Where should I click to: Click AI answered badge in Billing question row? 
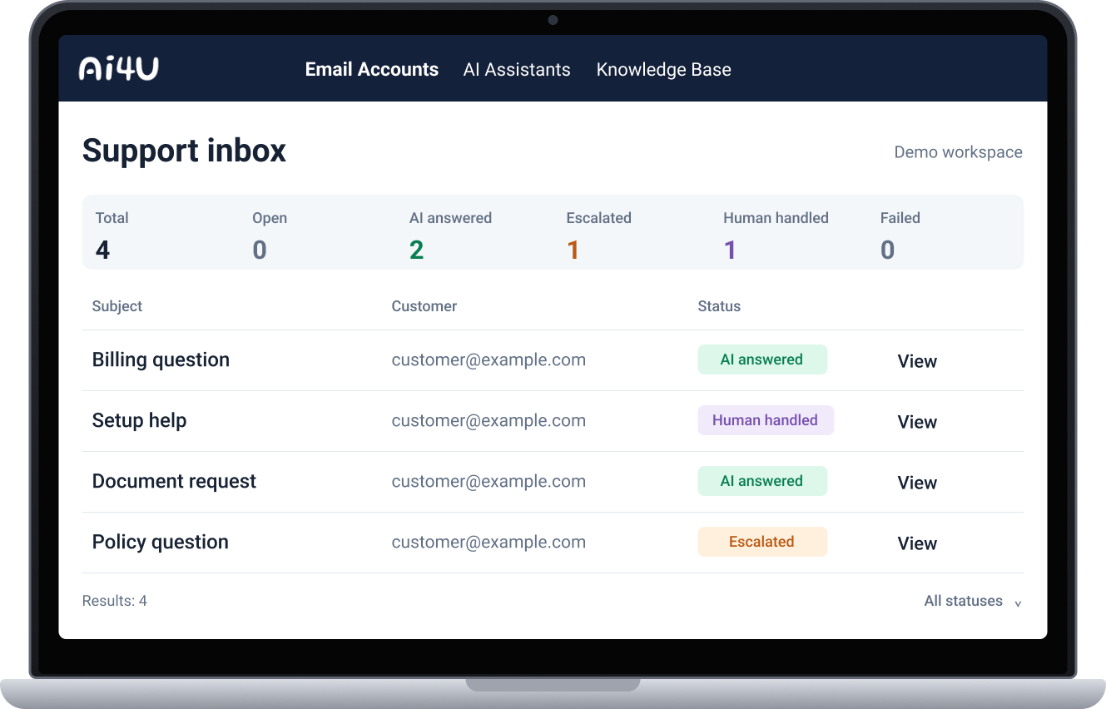762,359
